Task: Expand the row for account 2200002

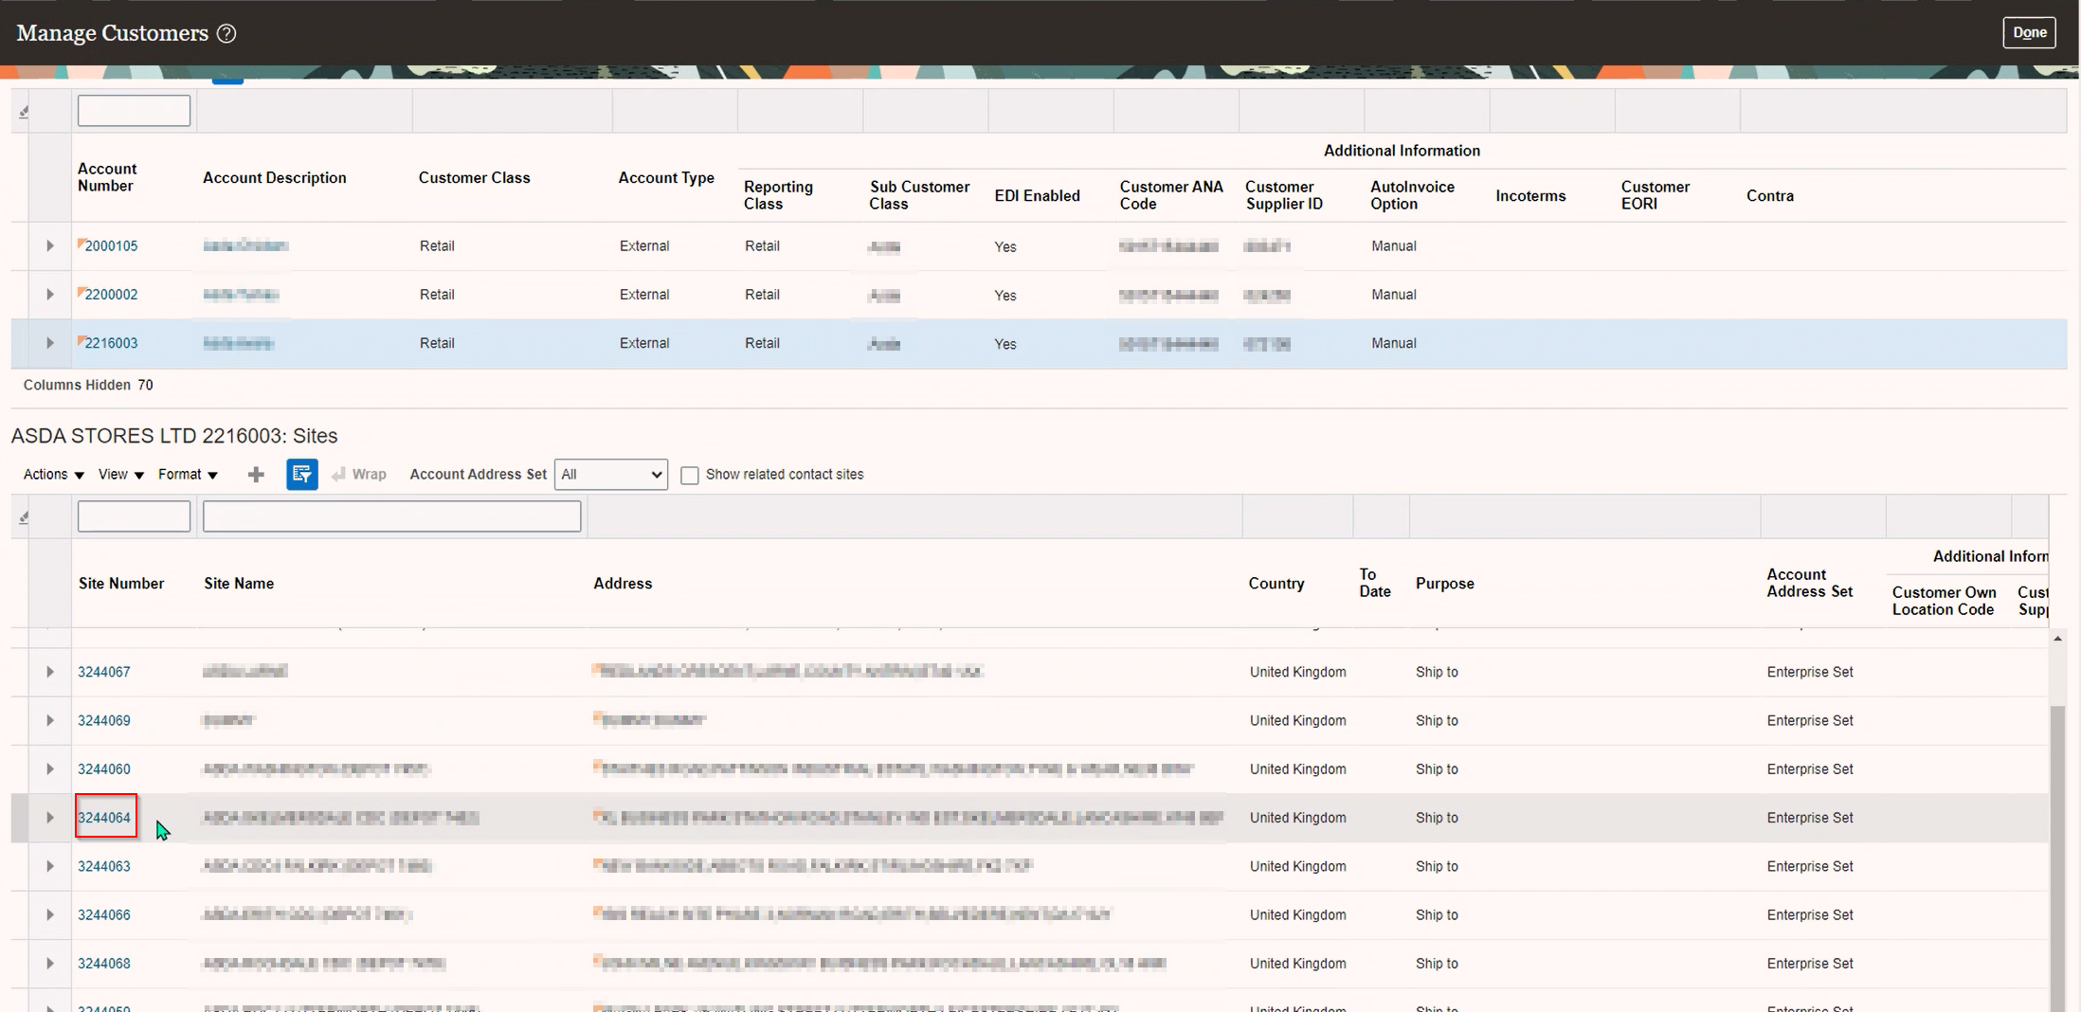Action: (50, 295)
